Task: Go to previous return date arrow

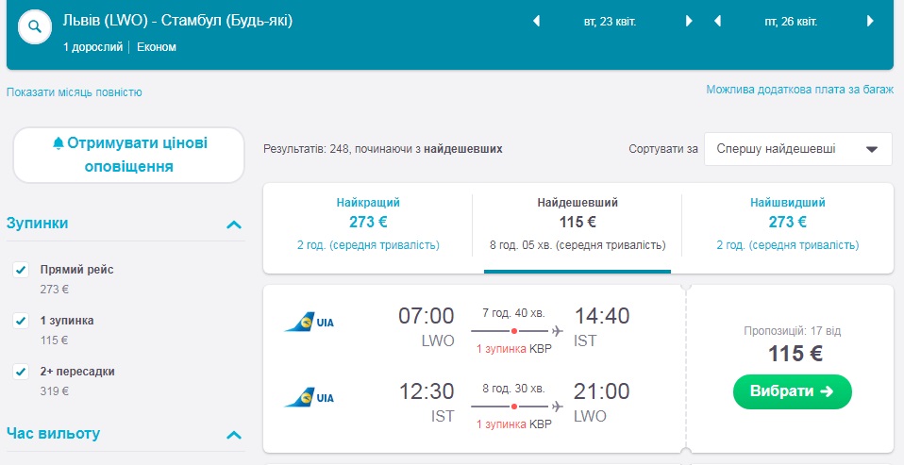Action: tap(718, 21)
